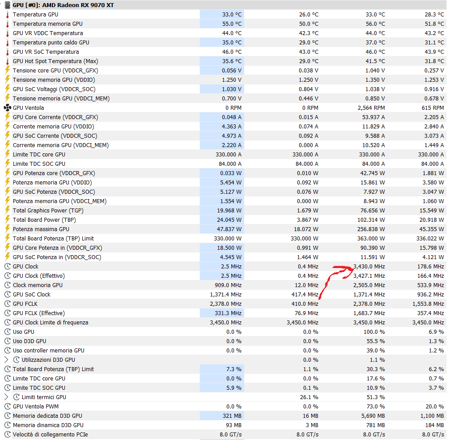Click lightning icon beside Total Graphics Power (TGP)
Image resolution: width=471 pixels, height=440 pixels.
click(8, 210)
